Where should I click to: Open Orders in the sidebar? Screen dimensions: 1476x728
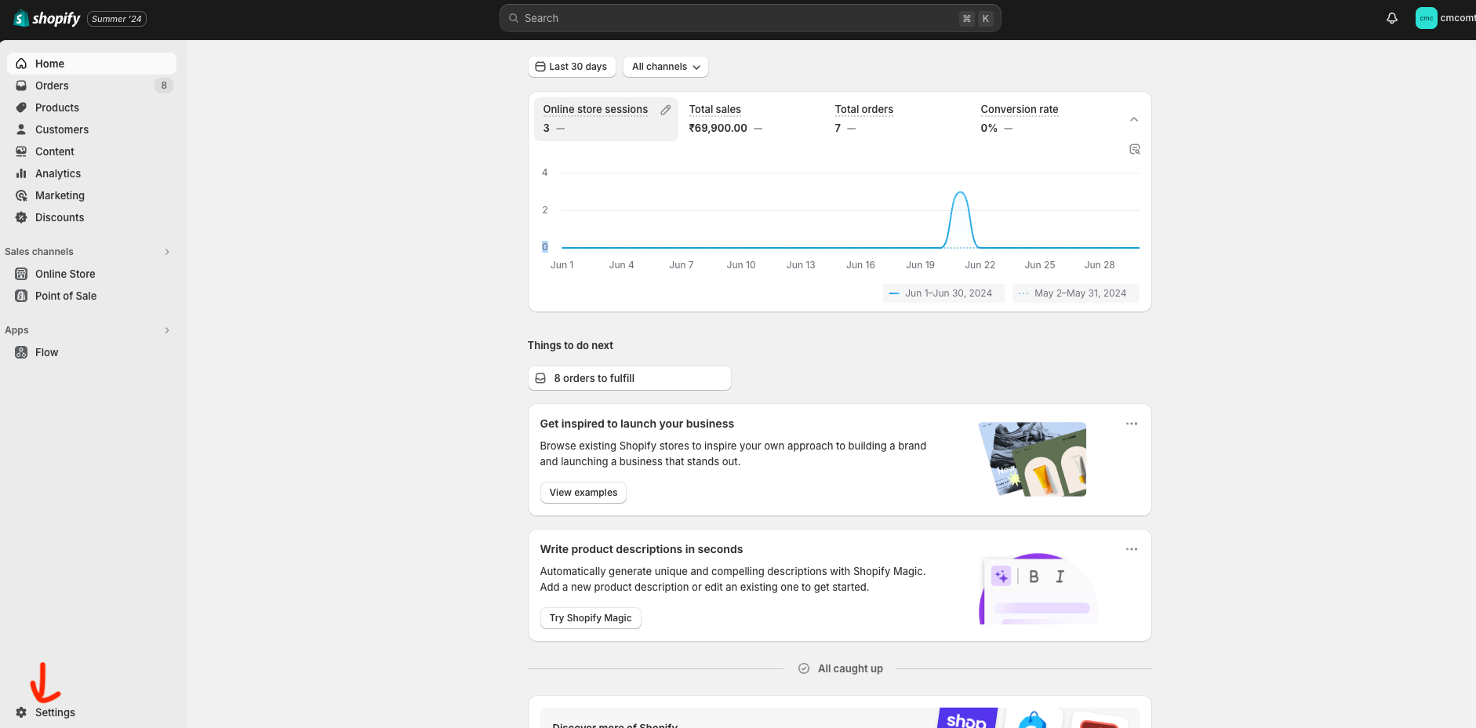tap(92, 86)
